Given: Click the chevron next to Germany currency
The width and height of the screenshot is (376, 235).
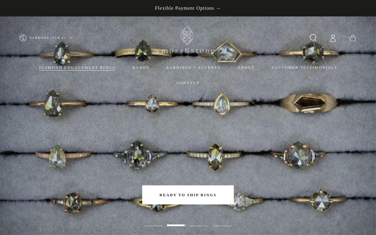Looking at the screenshot, I should (71, 38).
